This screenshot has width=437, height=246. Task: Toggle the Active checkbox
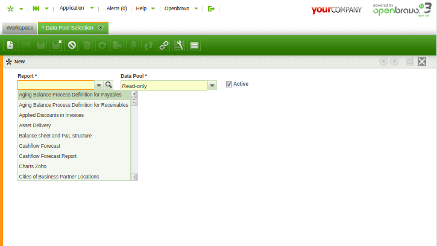click(229, 84)
